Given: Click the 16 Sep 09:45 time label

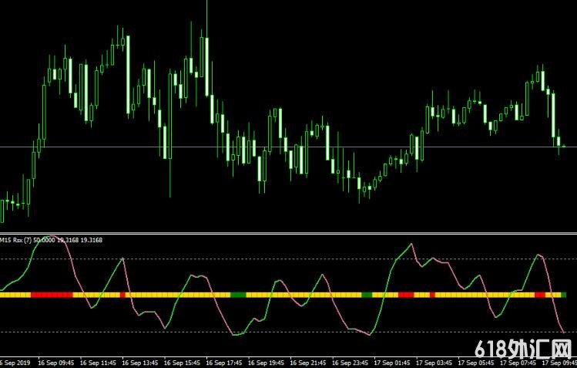Looking at the screenshot, I should pos(57,362).
